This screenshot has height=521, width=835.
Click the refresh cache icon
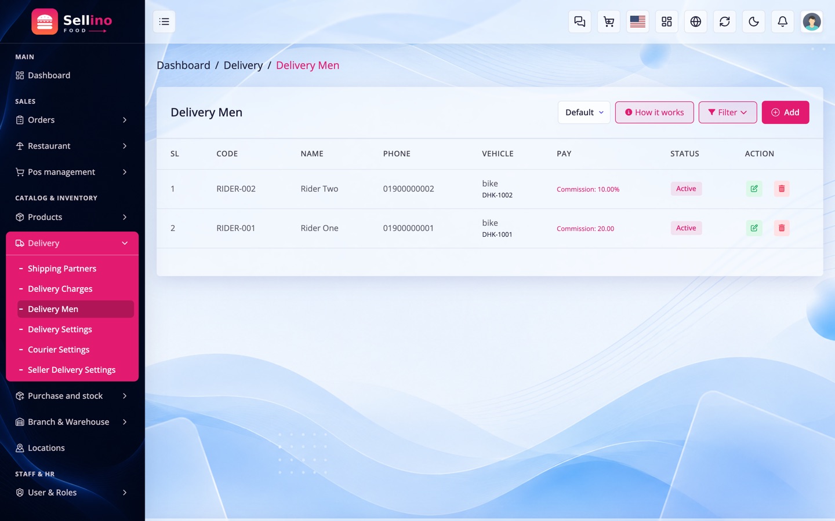pos(725,21)
